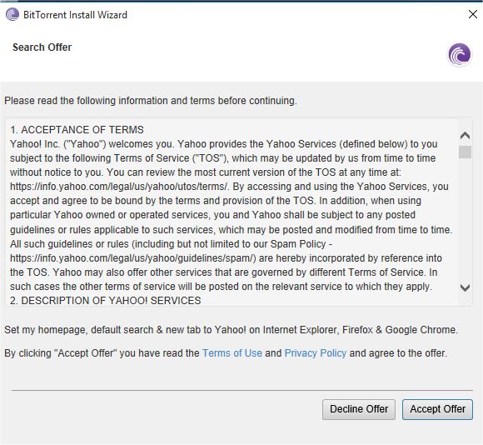Click the Accept Offer button

[x=437, y=409]
